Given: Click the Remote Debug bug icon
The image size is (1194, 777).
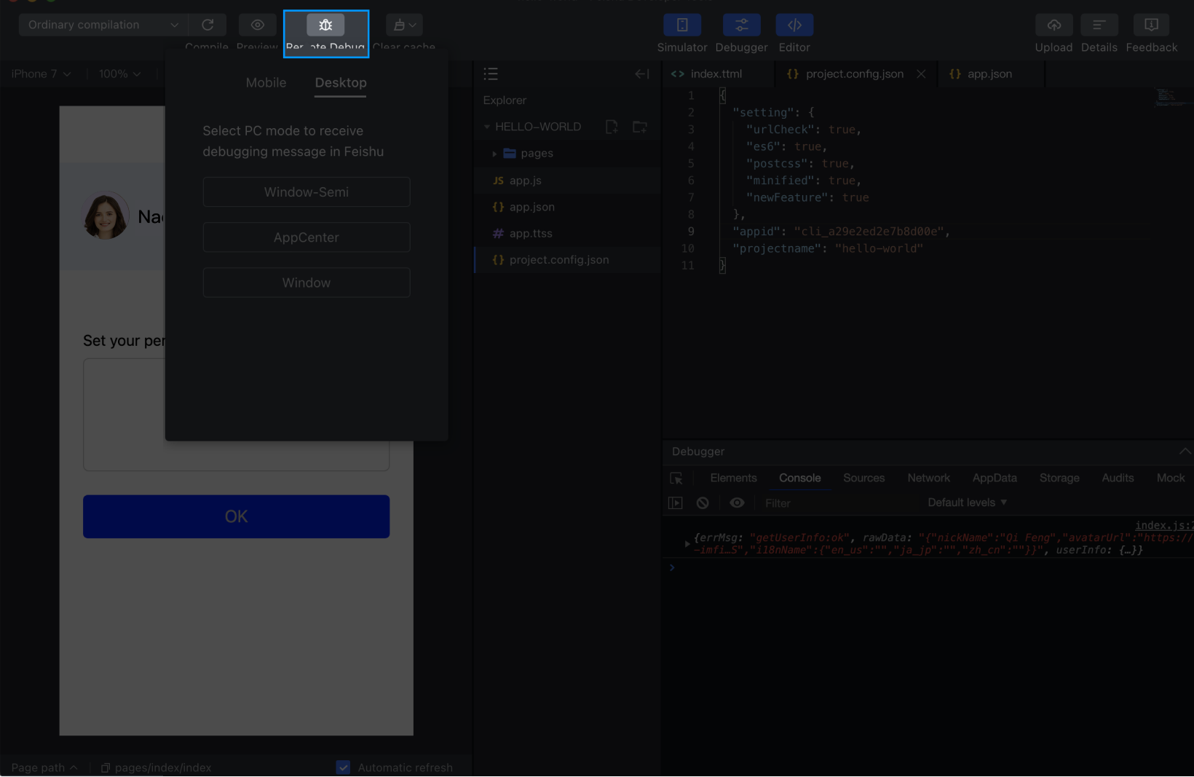Looking at the screenshot, I should point(325,25).
